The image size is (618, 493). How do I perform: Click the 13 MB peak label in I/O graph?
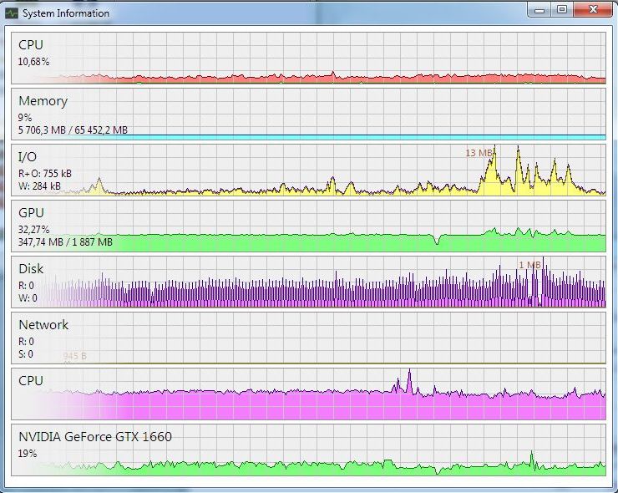click(x=479, y=153)
